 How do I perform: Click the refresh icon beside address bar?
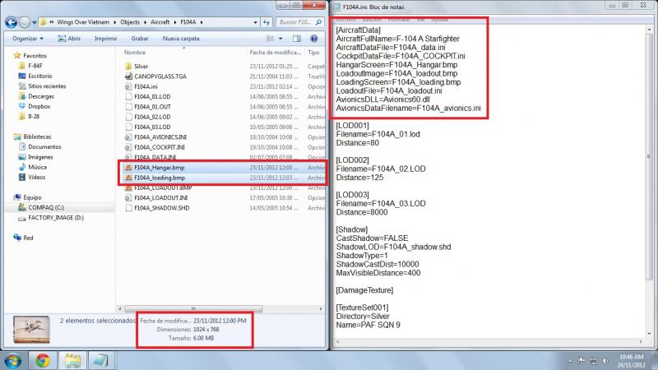click(266, 22)
